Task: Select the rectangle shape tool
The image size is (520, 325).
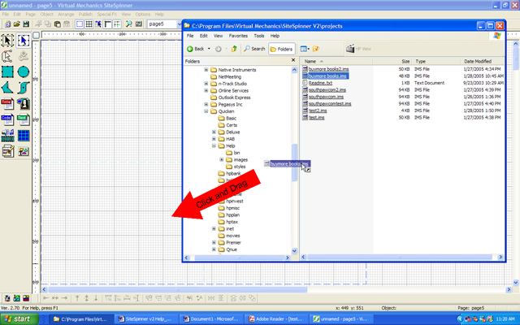Action: [7, 72]
